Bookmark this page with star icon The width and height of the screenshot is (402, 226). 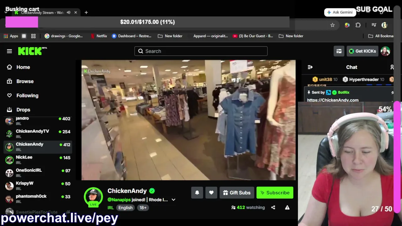coord(333,25)
